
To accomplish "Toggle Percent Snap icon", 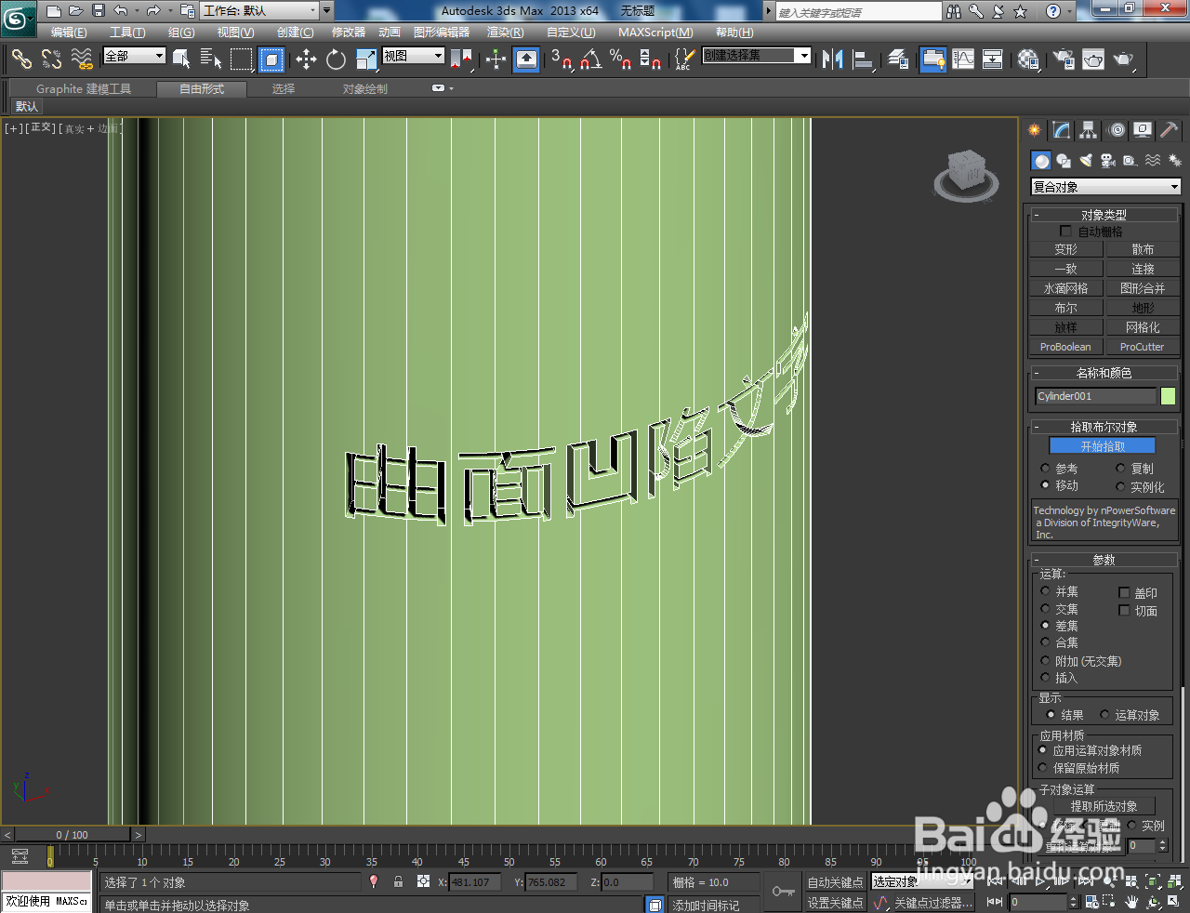I will [620, 60].
